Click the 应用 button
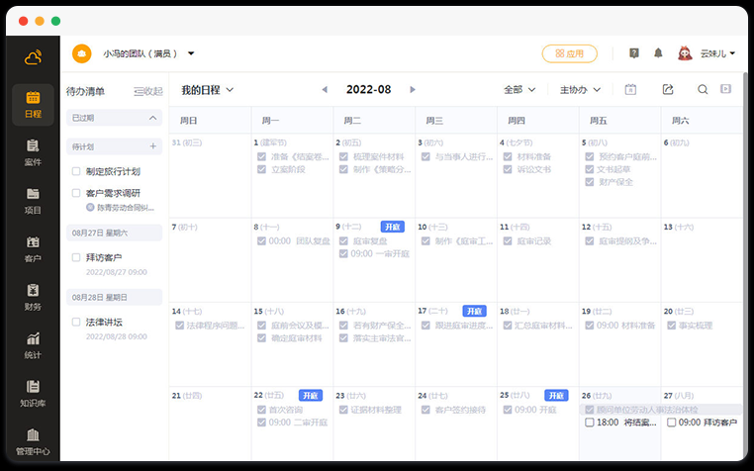 [569, 53]
